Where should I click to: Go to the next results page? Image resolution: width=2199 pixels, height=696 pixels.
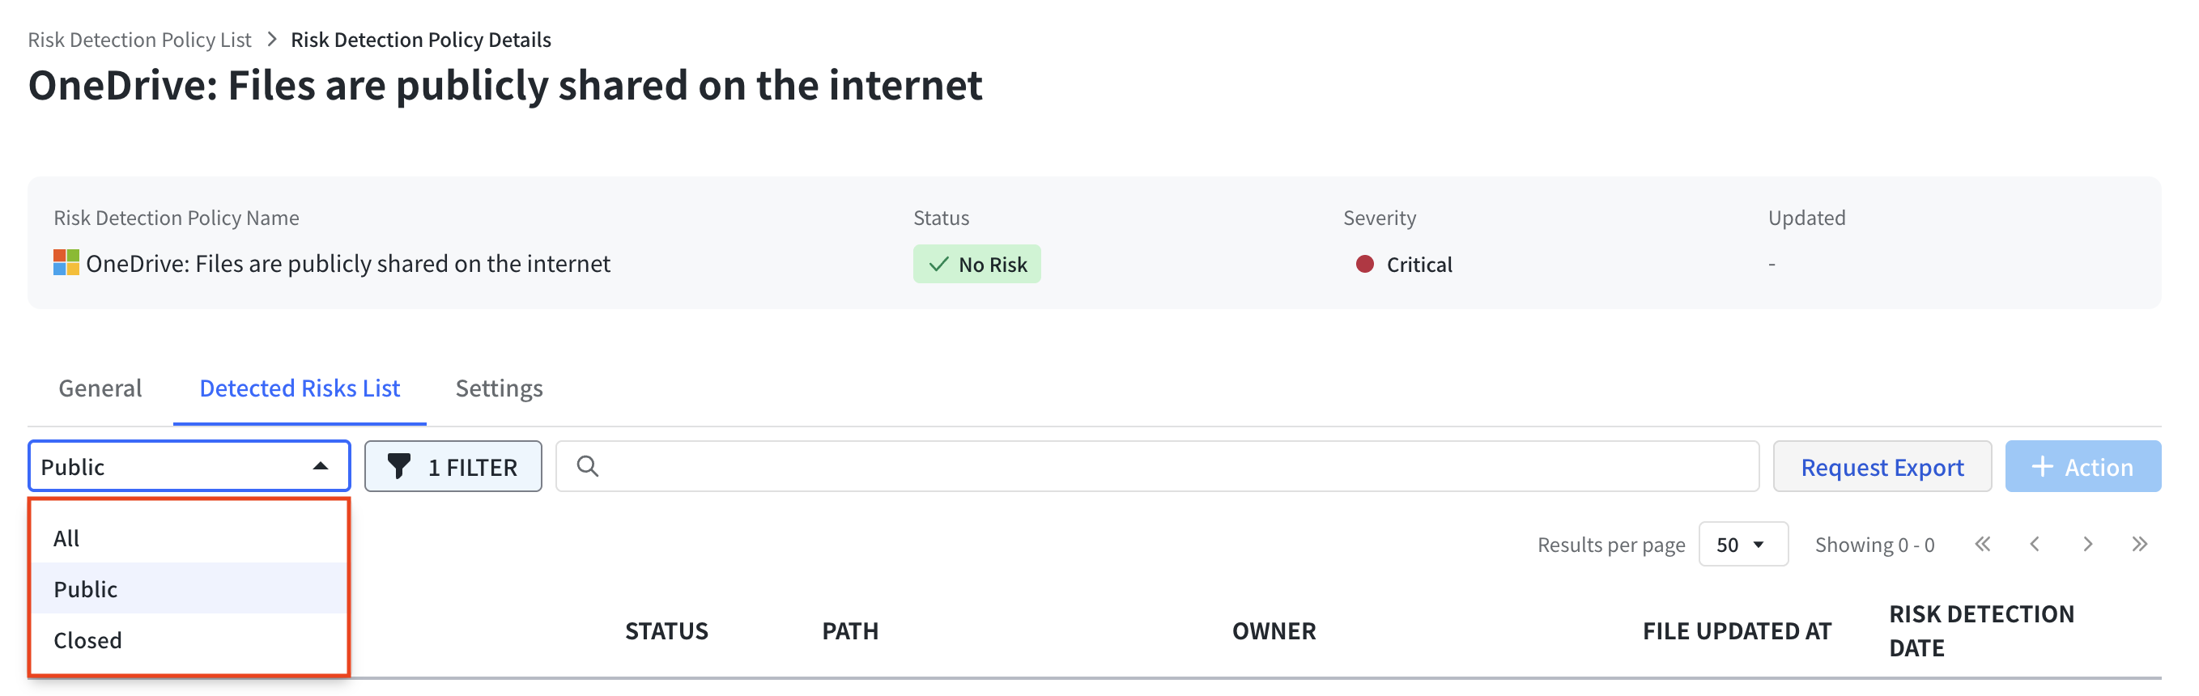coord(2088,544)
